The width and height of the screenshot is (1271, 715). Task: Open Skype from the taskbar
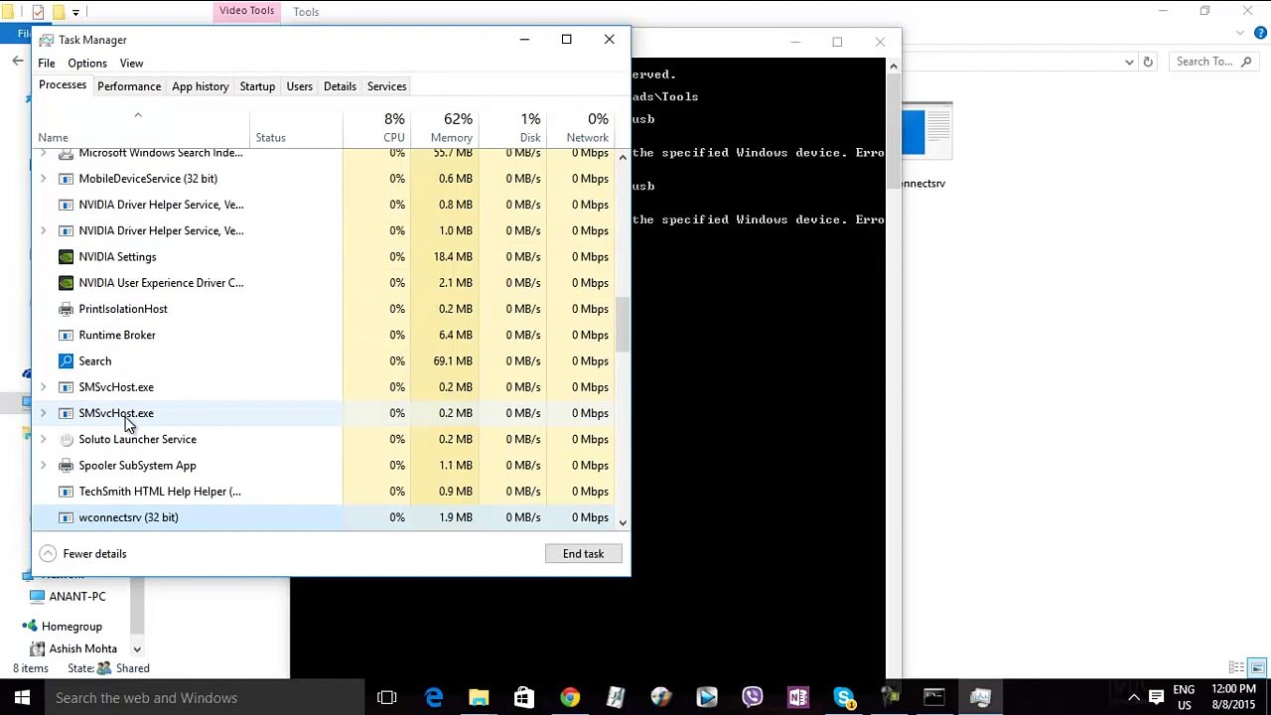(x=843, y=698)
